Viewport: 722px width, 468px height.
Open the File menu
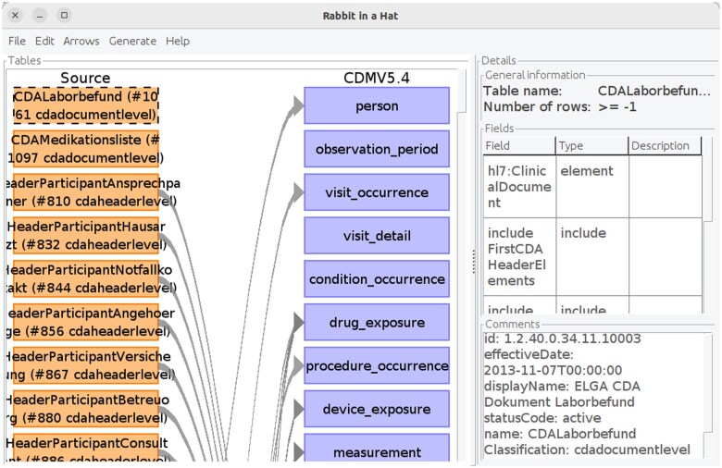(17, 41)
